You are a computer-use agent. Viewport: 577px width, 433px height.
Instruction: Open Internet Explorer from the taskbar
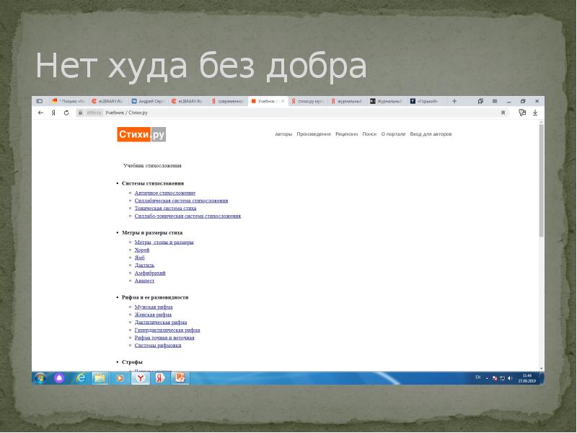click(81, 377)
